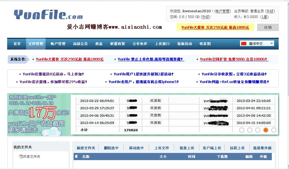Select the highlighted orange carousel dot
This screenshot has height=169, width=289.
pyautogui.click(x=266, y=130)
